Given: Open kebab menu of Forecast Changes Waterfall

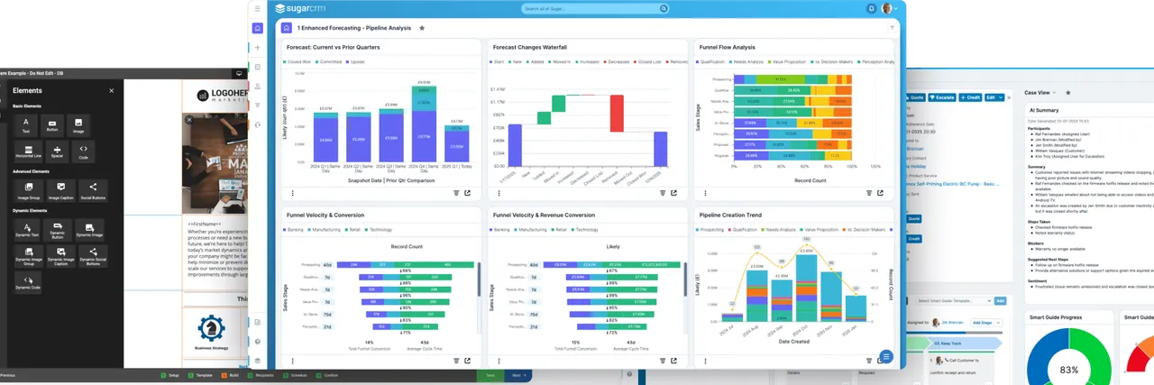Looking at the screenshot, I should [498, 193].
